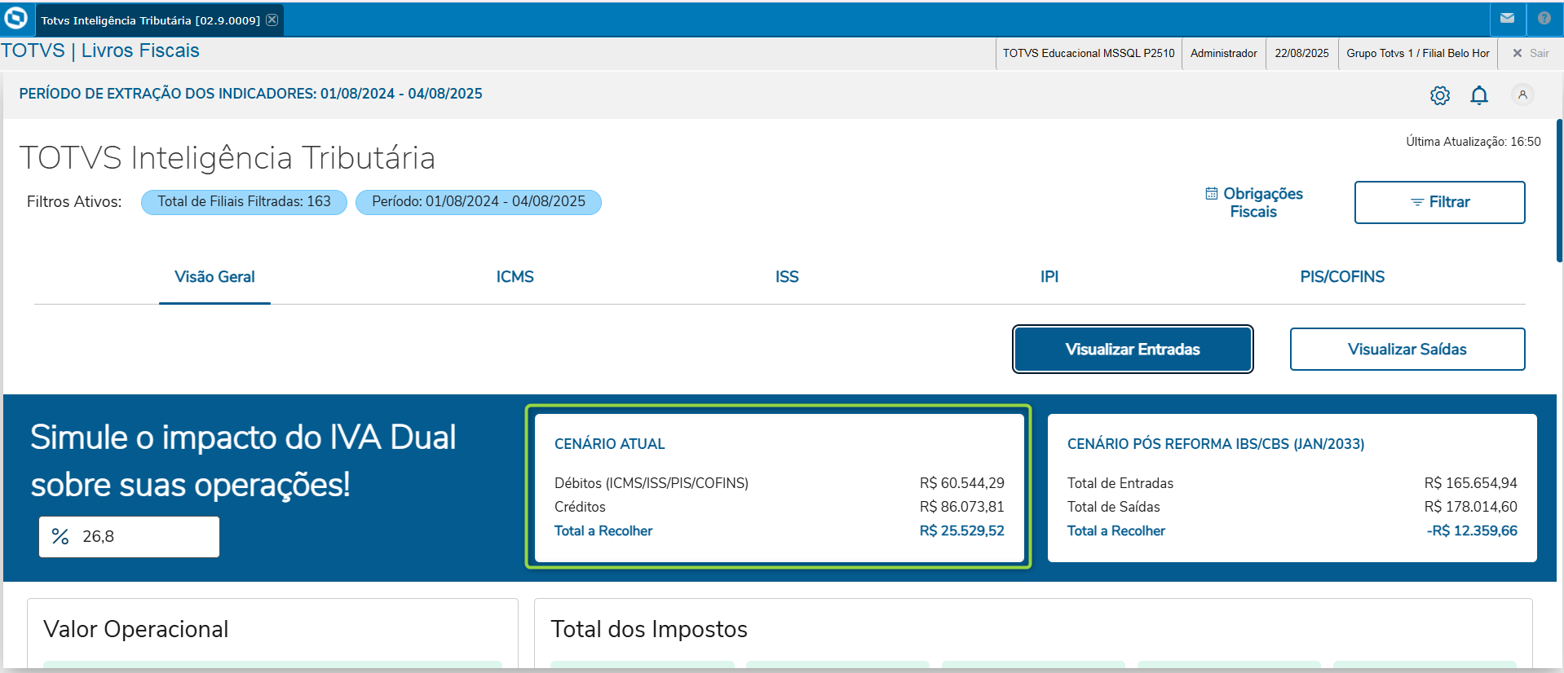Screen dimensions: 1564x673
Task: Switch to the ICMS tab
Action: point(515,277)
